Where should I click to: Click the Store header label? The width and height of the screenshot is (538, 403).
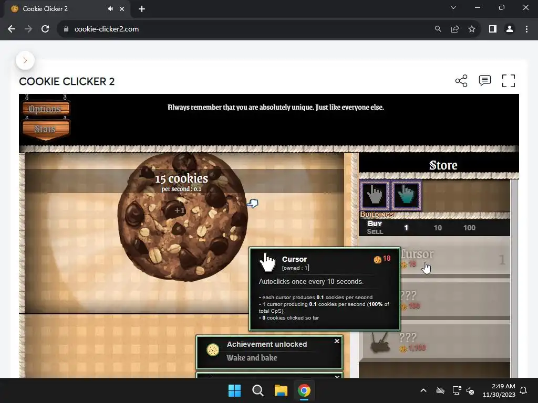pyautogui.click(x=443, y=165)
